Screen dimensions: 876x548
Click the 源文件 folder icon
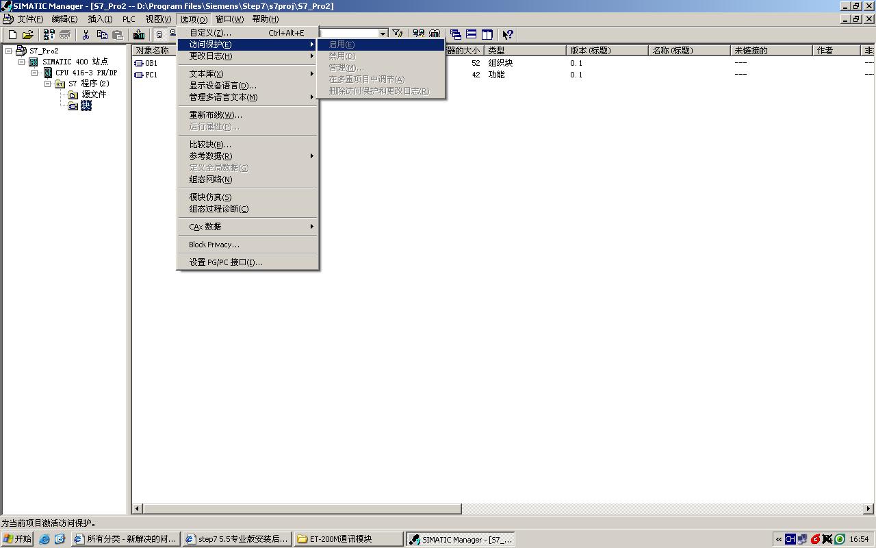(73, 95)
